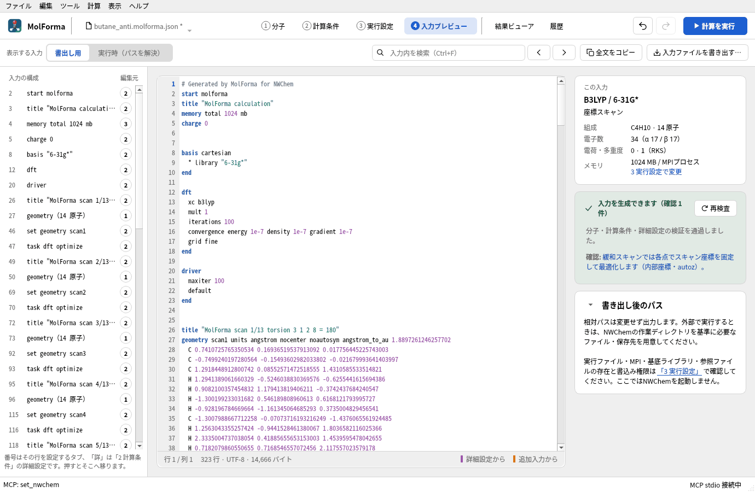Open the 計算条件 step tab
Screen dimensions: 755x492
pos(321,26)
